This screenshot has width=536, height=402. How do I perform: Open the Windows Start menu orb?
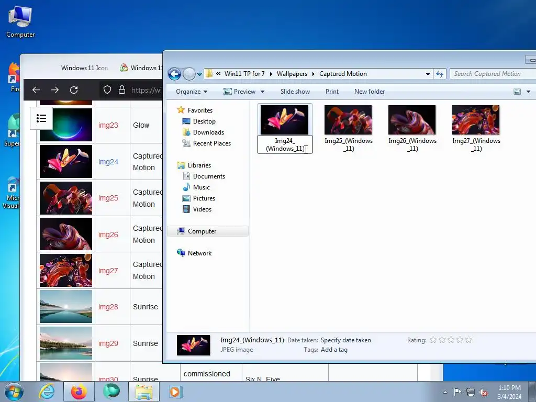tap(14, 392)
